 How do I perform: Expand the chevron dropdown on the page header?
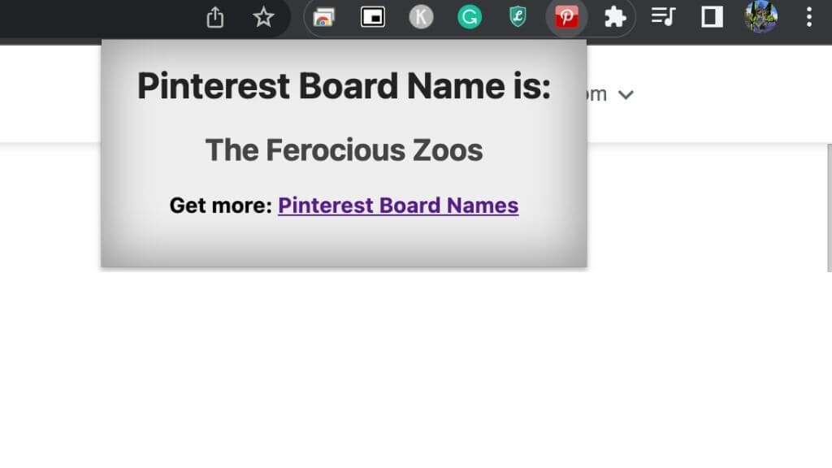tap(625, 95)
